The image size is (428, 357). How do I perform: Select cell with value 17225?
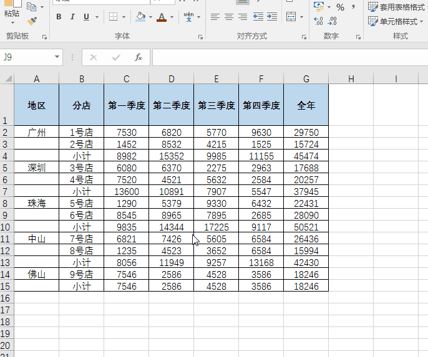click(216, 227)
